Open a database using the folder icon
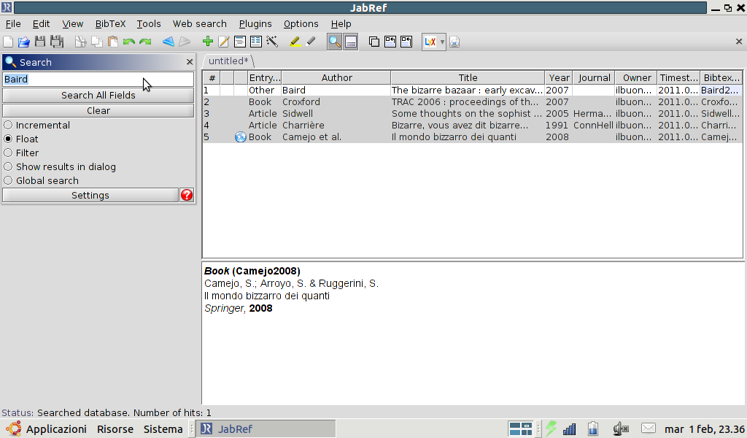The height and width of the screenshot is (438, 747). (x=24, y=42)
